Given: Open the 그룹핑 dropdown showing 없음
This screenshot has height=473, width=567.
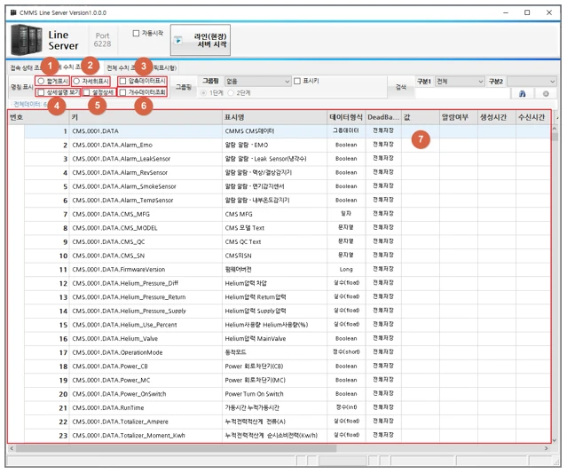Looking at the screenshot, I should tap(257, 82).
